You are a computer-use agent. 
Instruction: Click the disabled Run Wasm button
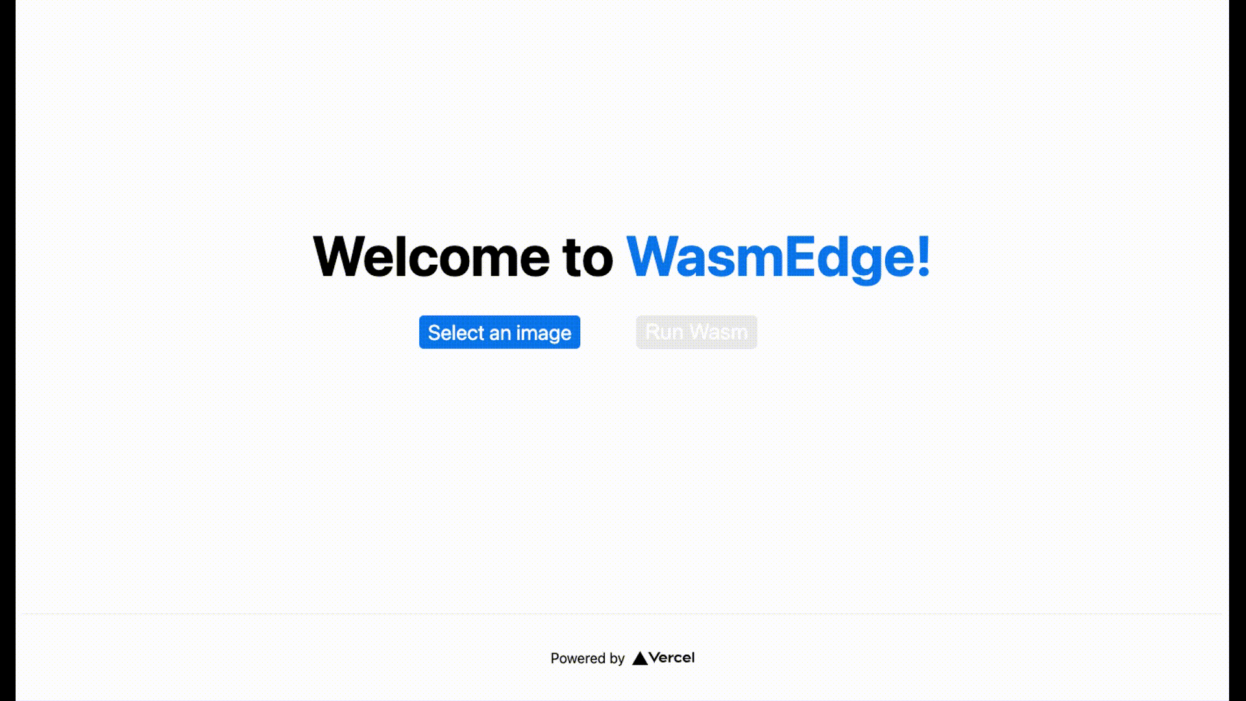696,332
